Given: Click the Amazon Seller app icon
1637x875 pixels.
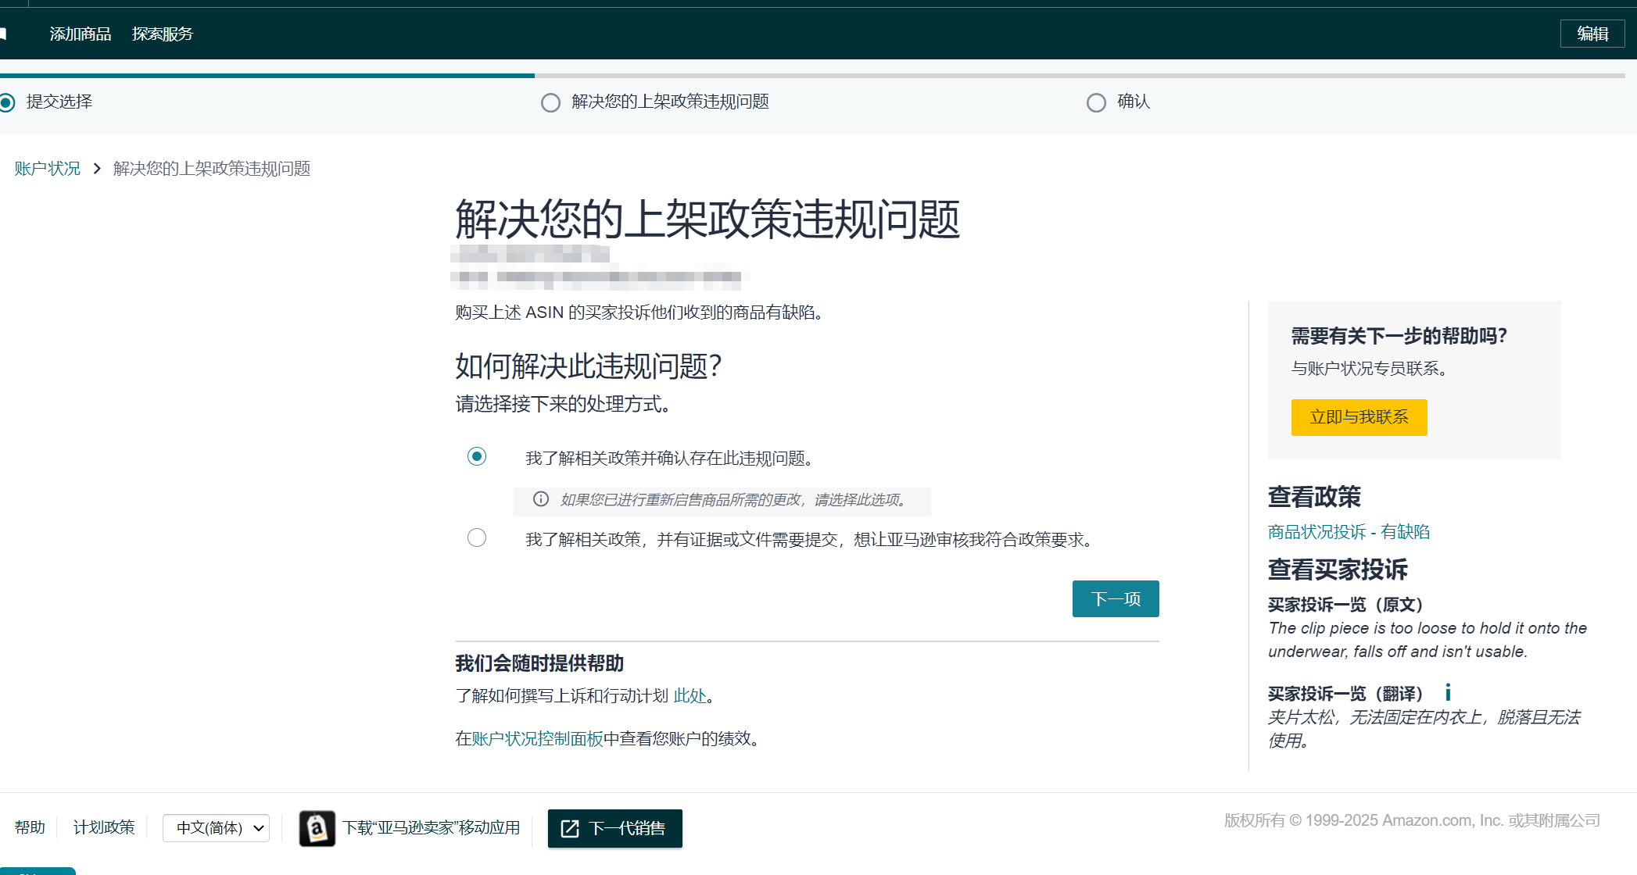Looking at the screenshot, I should coord(317,828).
